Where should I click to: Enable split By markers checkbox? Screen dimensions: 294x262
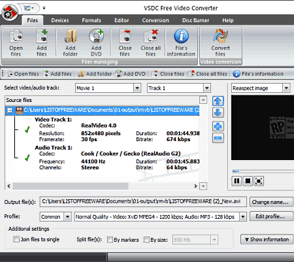(110, 240)
